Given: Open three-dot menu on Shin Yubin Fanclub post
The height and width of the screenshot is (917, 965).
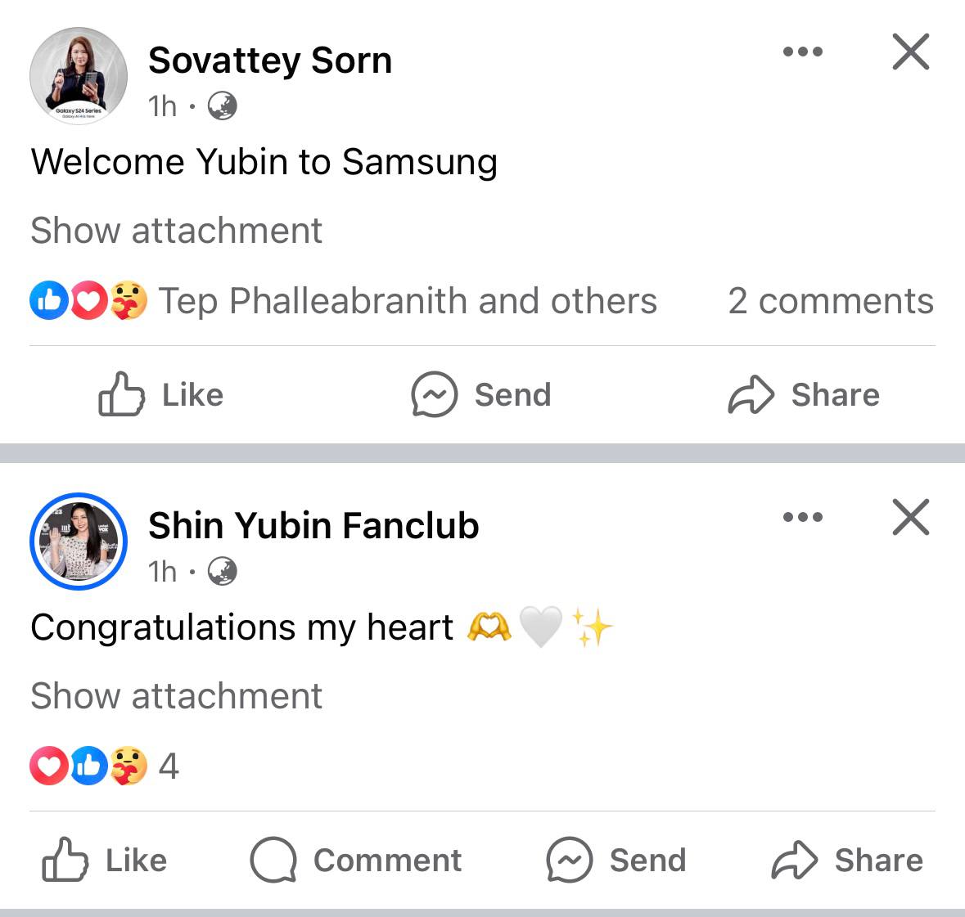Looking at the screenshot, I should coord(802,517).
